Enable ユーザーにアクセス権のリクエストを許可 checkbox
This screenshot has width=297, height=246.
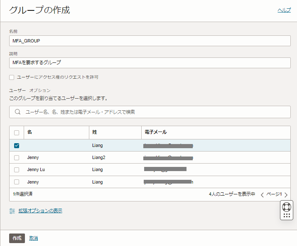pyautogui.click(x=12, y=77)
